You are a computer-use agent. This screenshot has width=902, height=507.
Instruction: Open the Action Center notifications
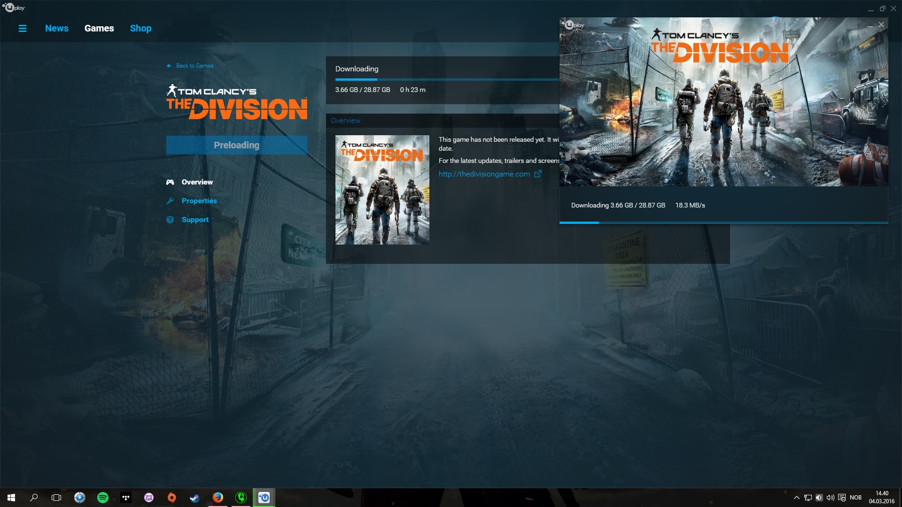click(x=842, y=498)
